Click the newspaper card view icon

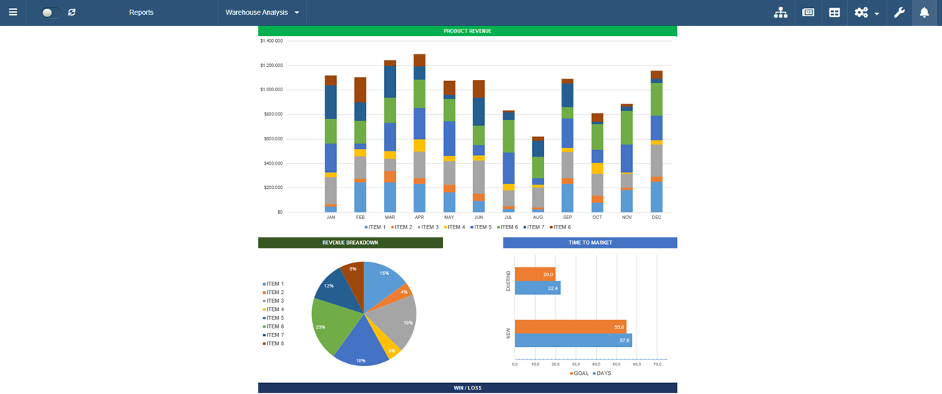coord(808,12)
